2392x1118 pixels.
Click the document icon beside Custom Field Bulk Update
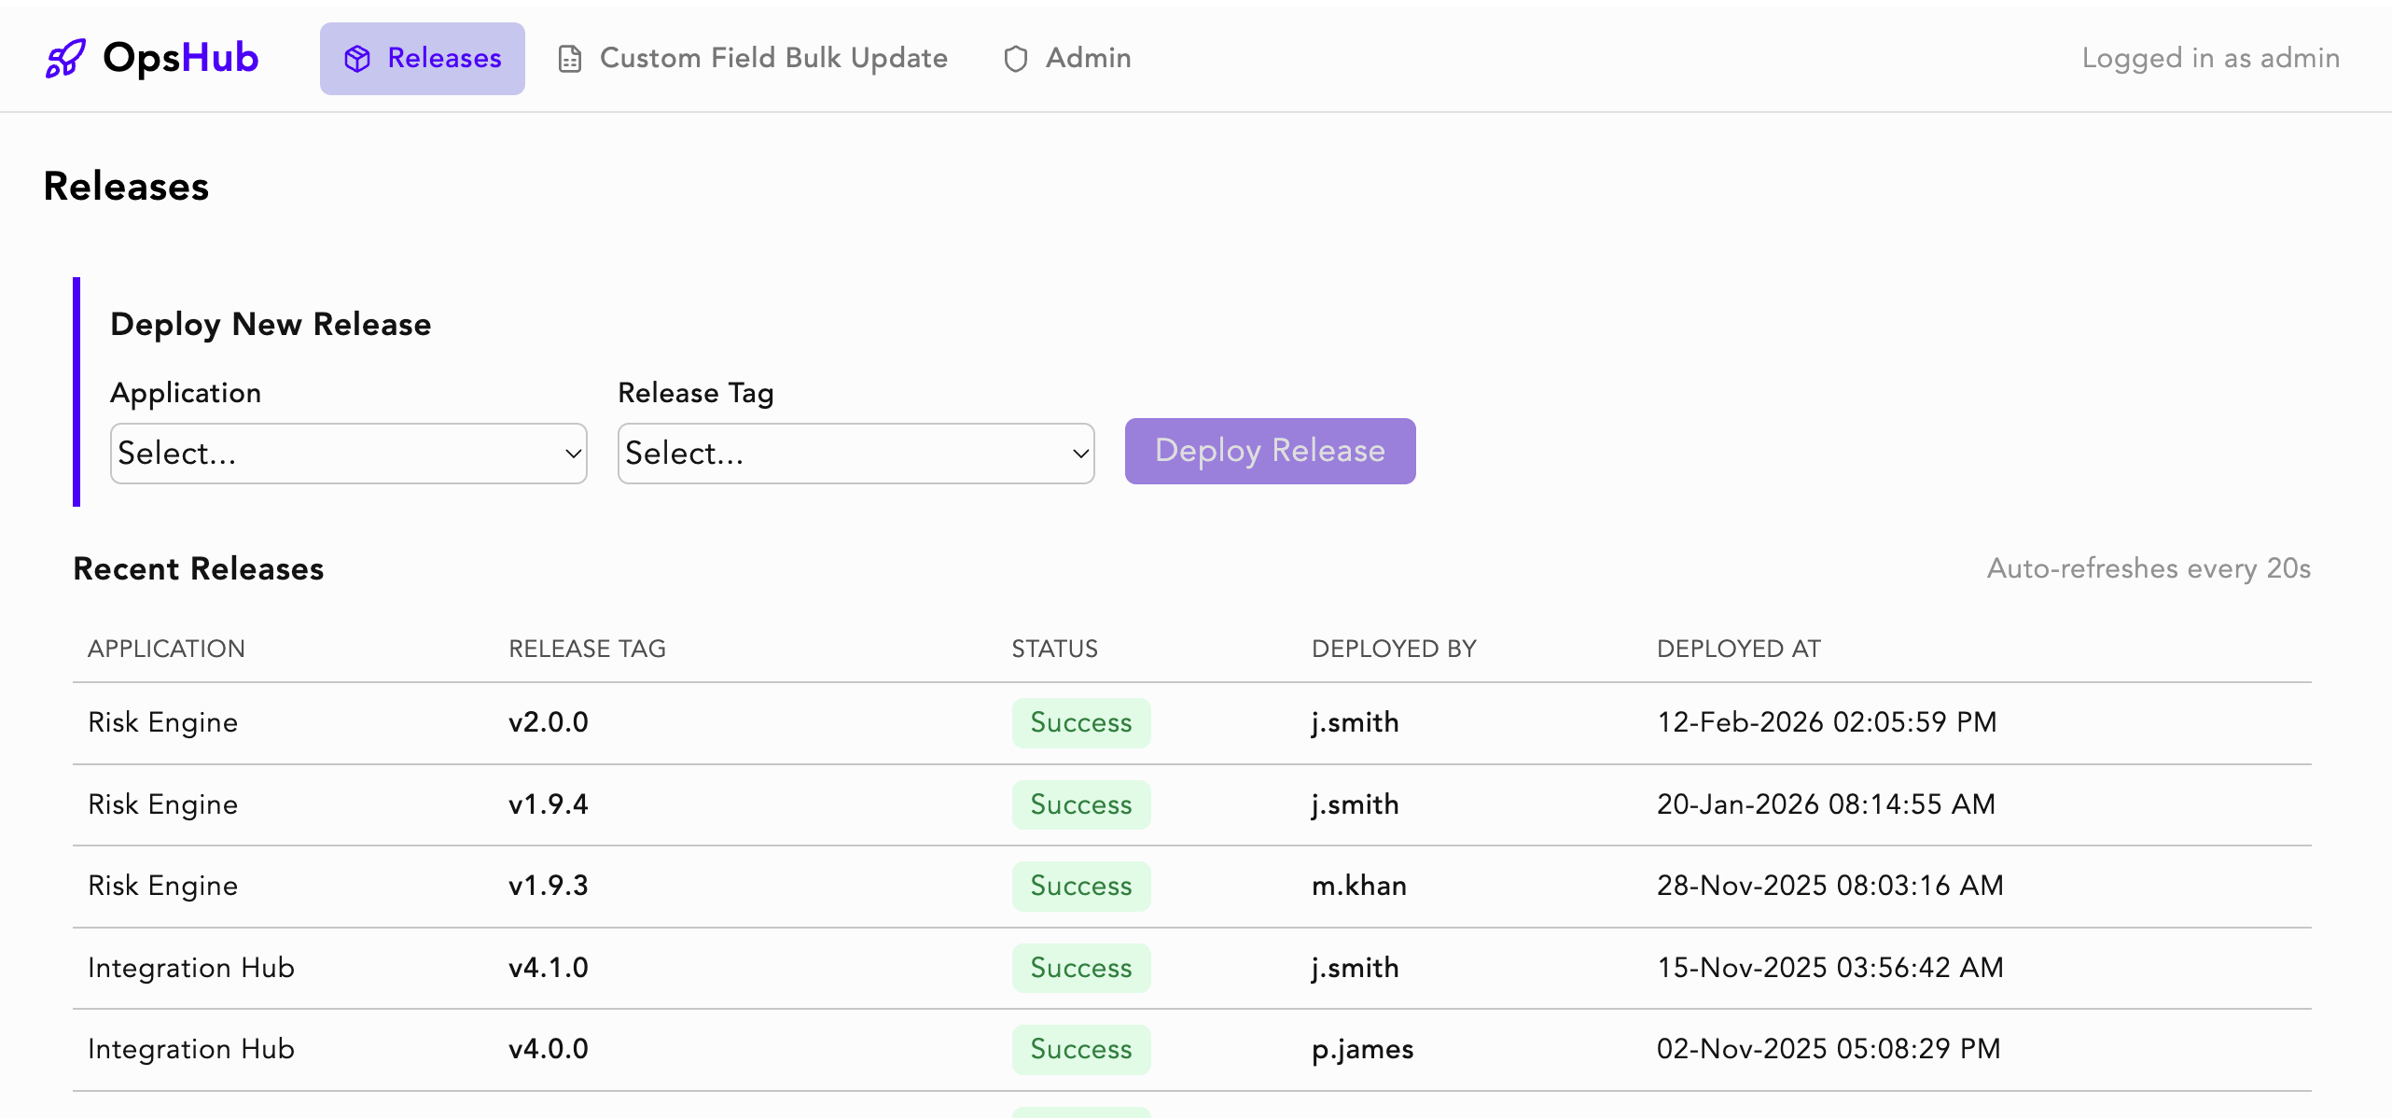click(569, 58)
